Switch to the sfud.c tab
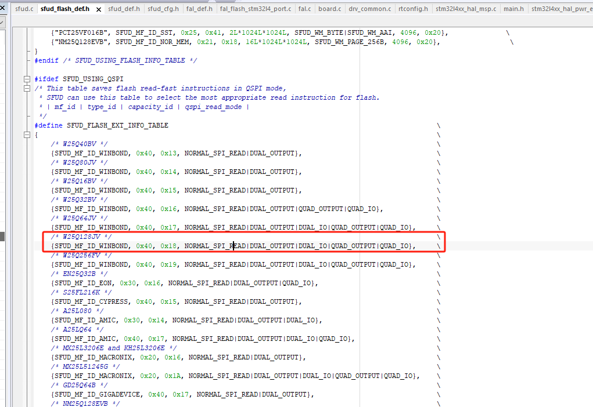 coord(24,9)
